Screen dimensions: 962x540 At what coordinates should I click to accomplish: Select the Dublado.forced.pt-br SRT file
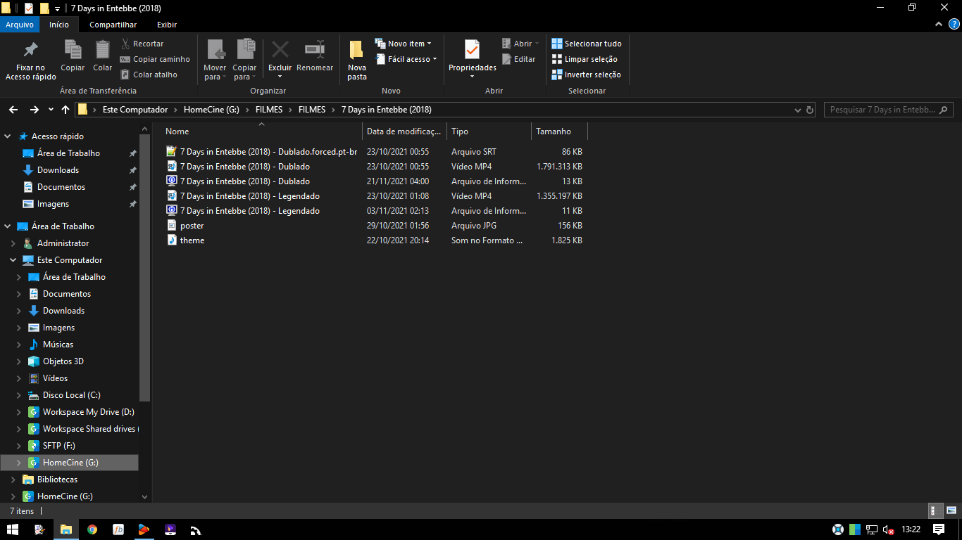268,152
